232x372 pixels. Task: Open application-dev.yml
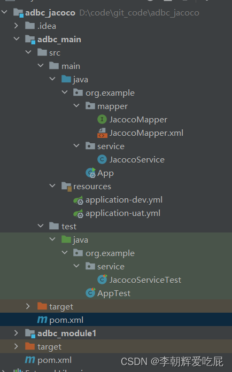click(124, 200)
